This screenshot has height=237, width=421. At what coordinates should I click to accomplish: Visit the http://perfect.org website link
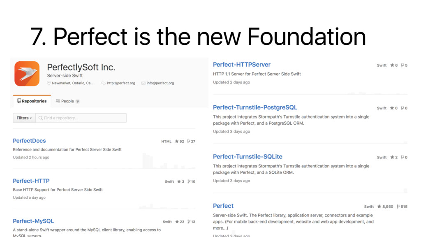point(121,83)
